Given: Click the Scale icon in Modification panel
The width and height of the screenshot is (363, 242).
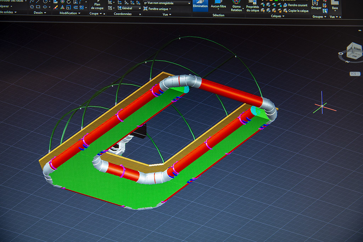Looking at the screenshot, I should [x=68, y=8].
